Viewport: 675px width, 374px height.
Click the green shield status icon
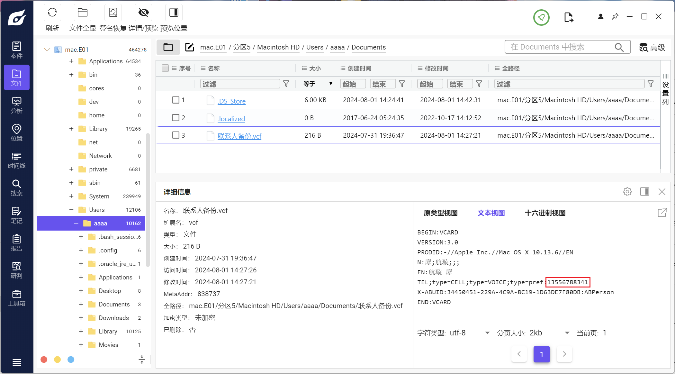point(541,17)
